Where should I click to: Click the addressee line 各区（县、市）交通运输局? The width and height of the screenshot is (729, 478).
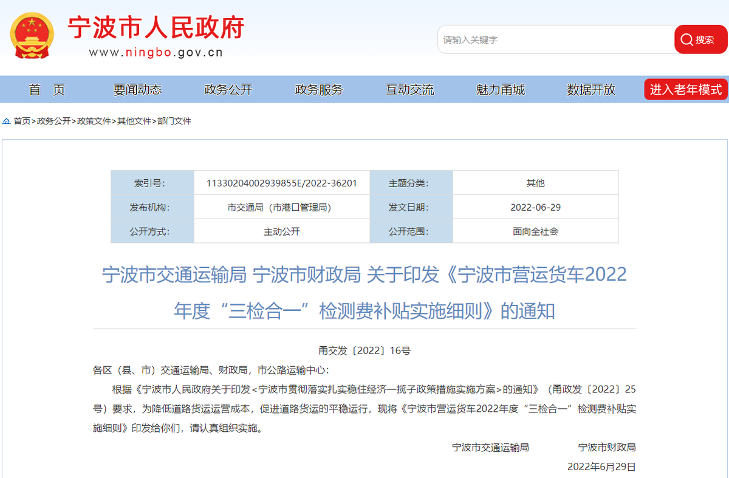tap(211, 370)
